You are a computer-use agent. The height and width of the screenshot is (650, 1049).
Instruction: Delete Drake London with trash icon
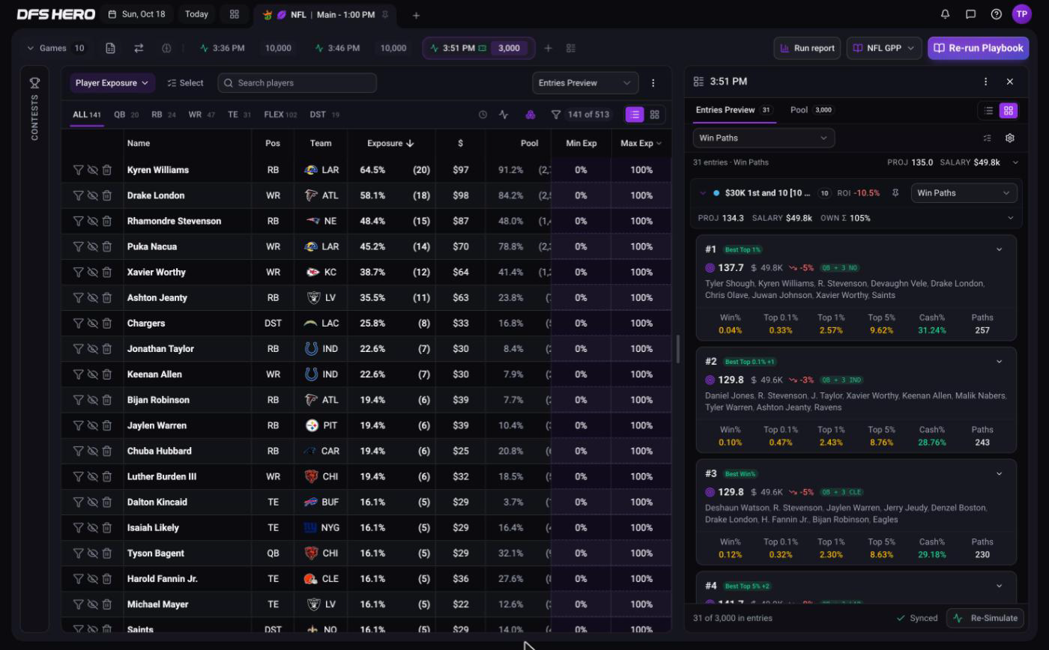(106, 195)
